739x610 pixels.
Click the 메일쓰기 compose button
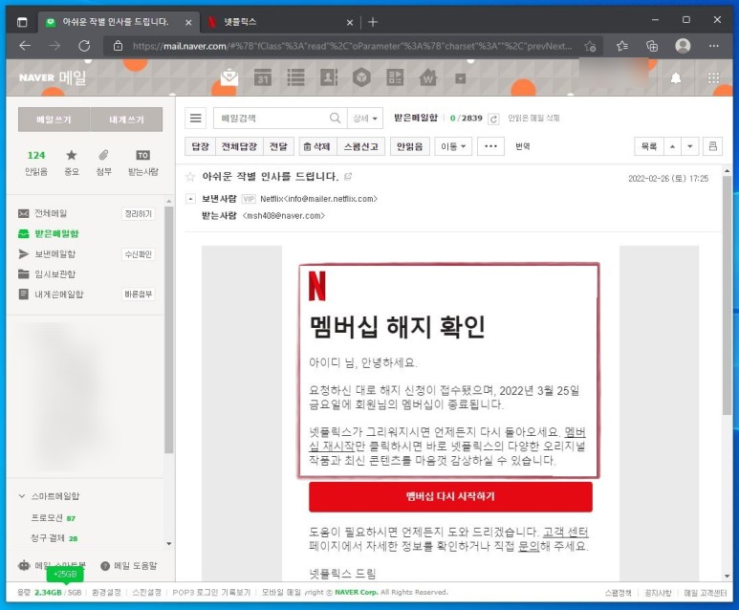click(x=54, y=120)
